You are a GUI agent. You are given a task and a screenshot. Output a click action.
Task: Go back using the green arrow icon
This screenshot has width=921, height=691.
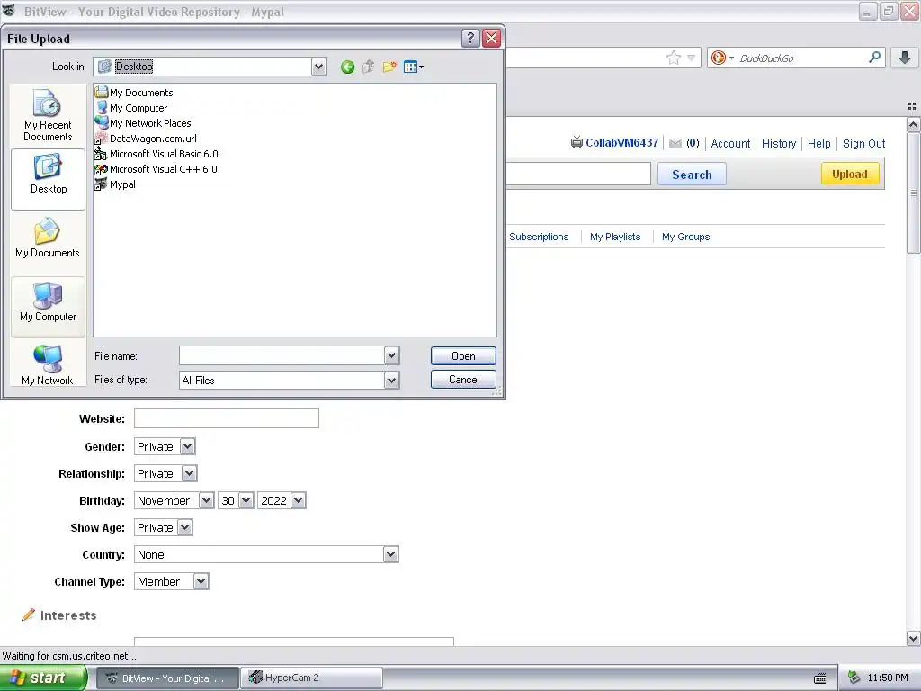[347, 67]
